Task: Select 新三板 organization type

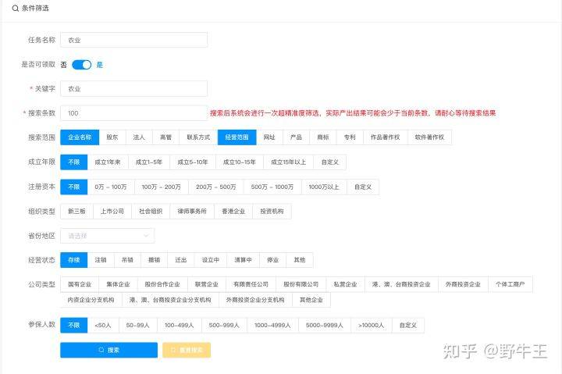Action: point(76,211)
